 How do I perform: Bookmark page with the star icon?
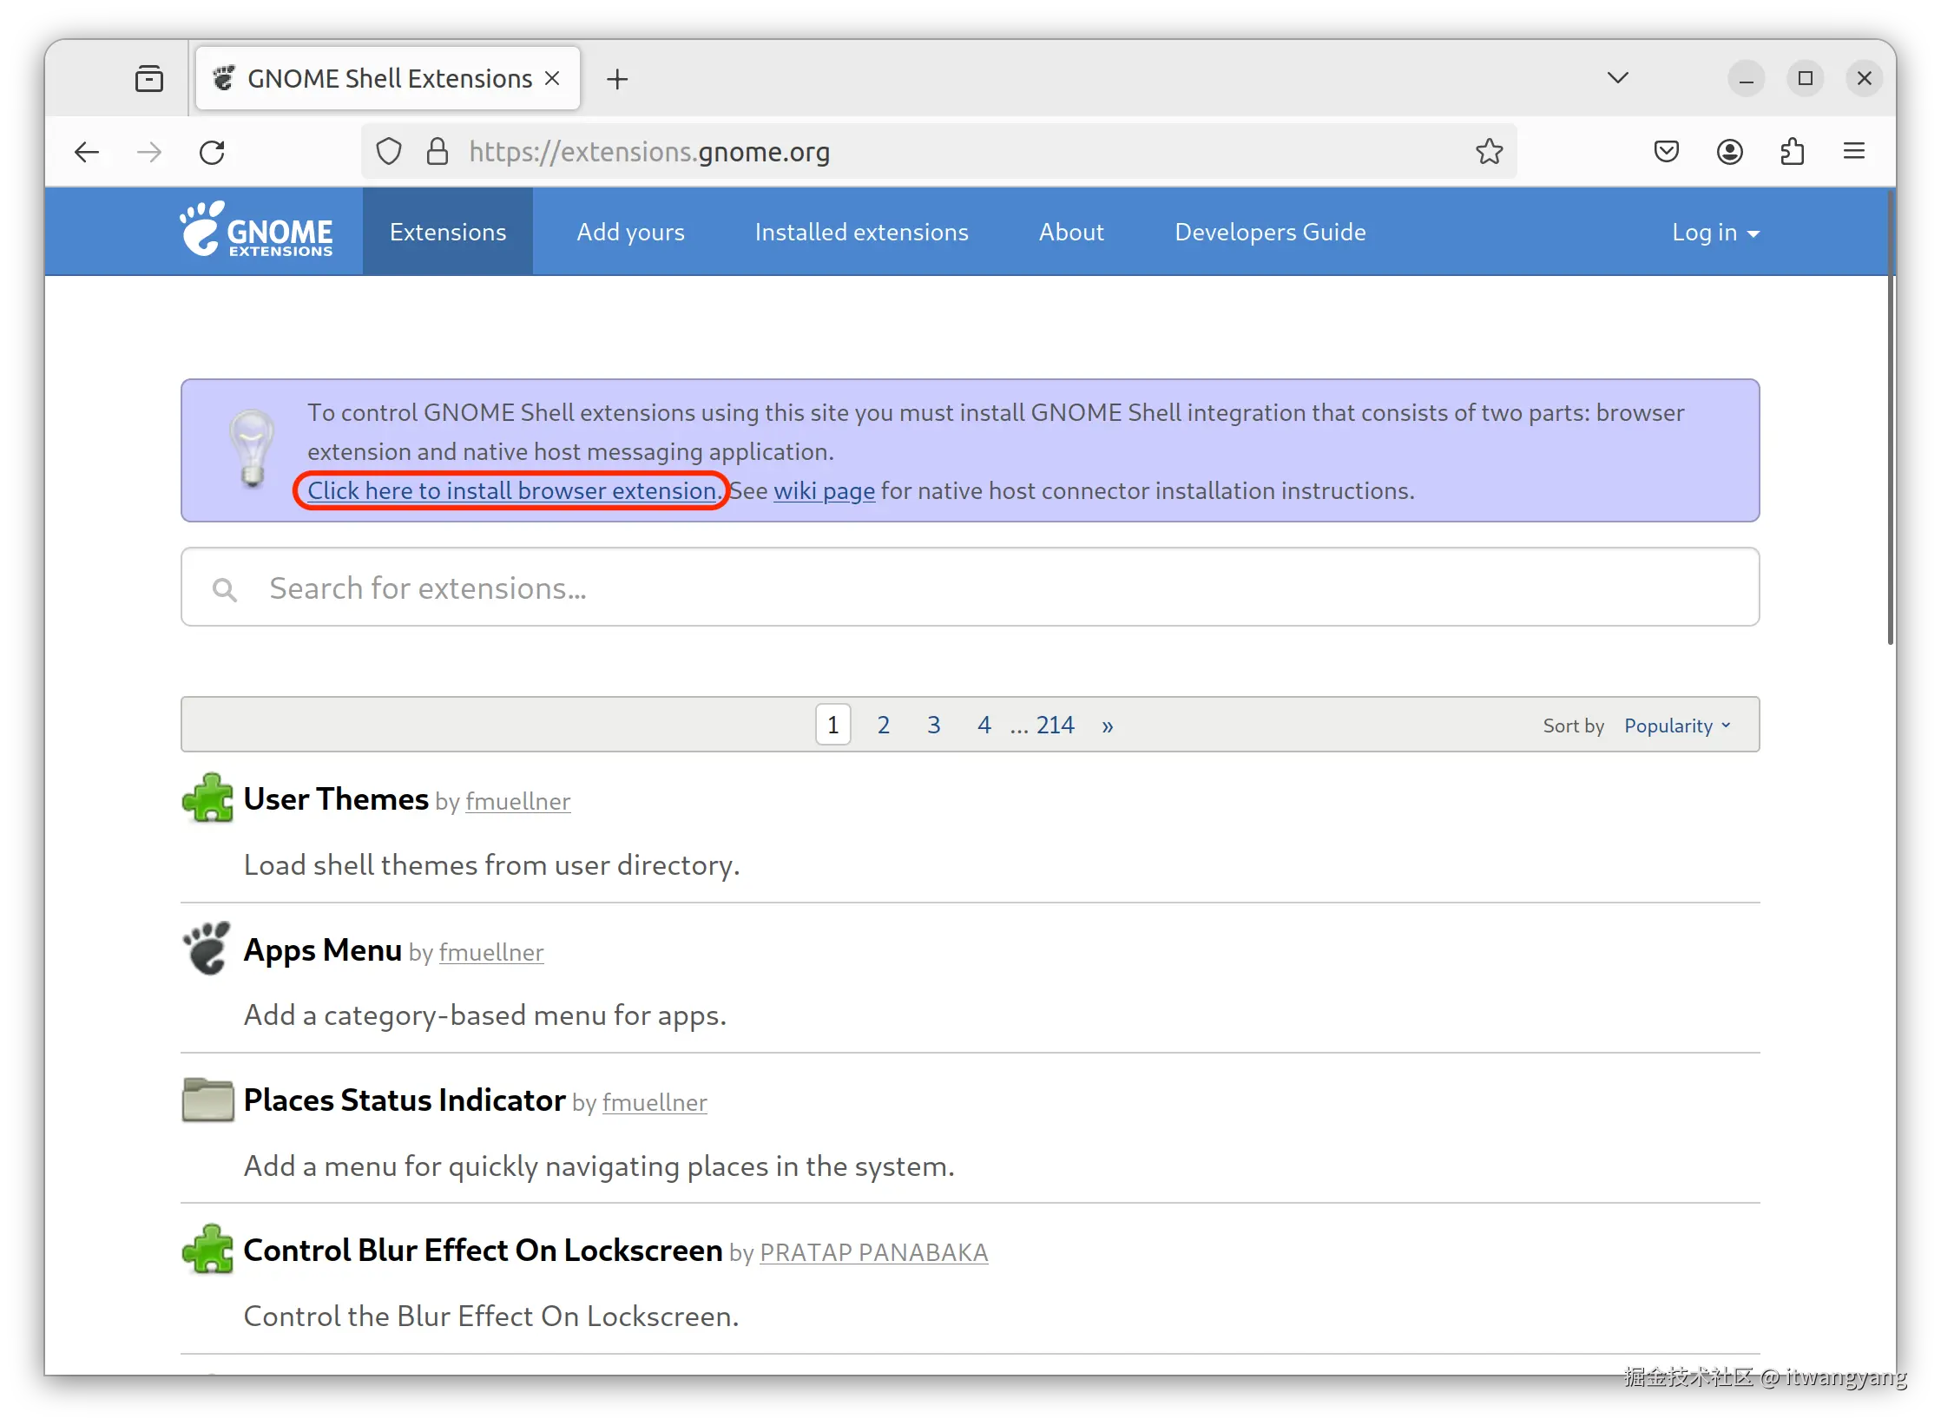(x=1489, y=152)
